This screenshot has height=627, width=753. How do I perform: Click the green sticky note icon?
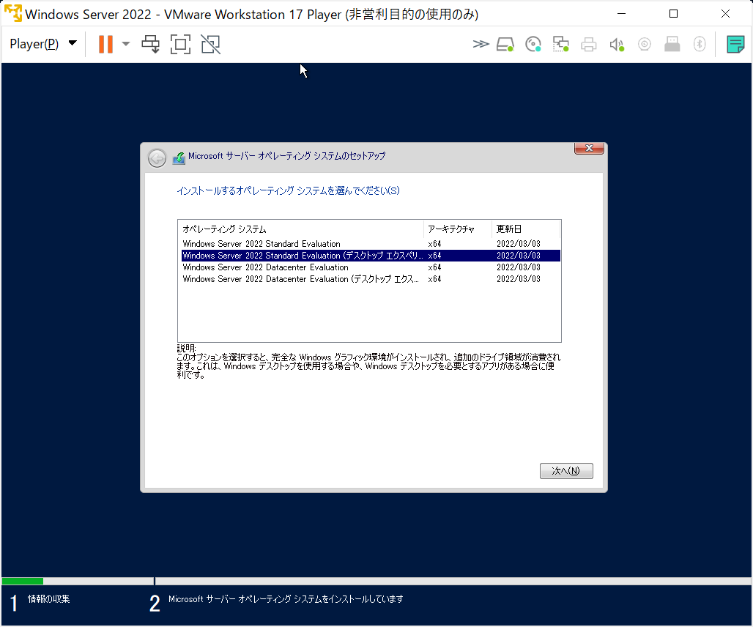pos(735,44)
